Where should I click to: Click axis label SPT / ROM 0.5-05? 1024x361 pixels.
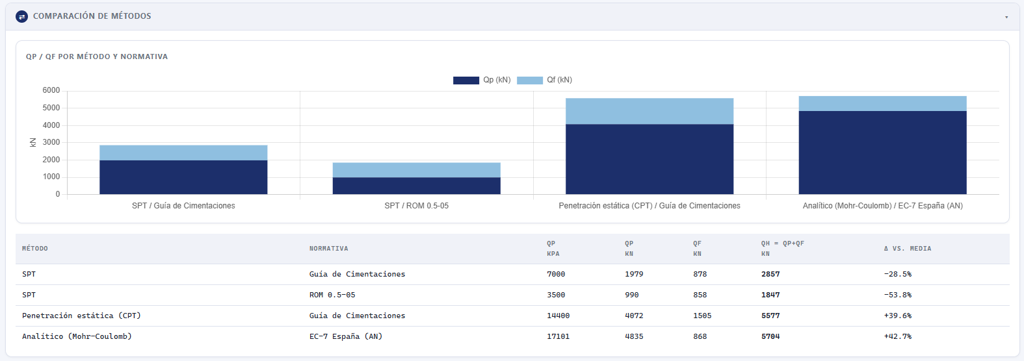point(417,206)
